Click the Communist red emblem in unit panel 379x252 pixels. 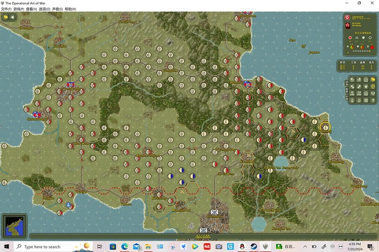pos(347,17)
